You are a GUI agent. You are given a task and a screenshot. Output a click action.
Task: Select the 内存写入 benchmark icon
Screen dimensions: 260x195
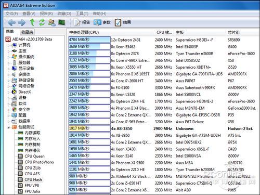tap(20, 139)
